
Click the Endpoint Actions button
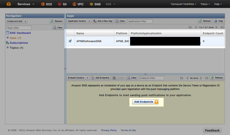pyautogui.click(x=76, y=78)
